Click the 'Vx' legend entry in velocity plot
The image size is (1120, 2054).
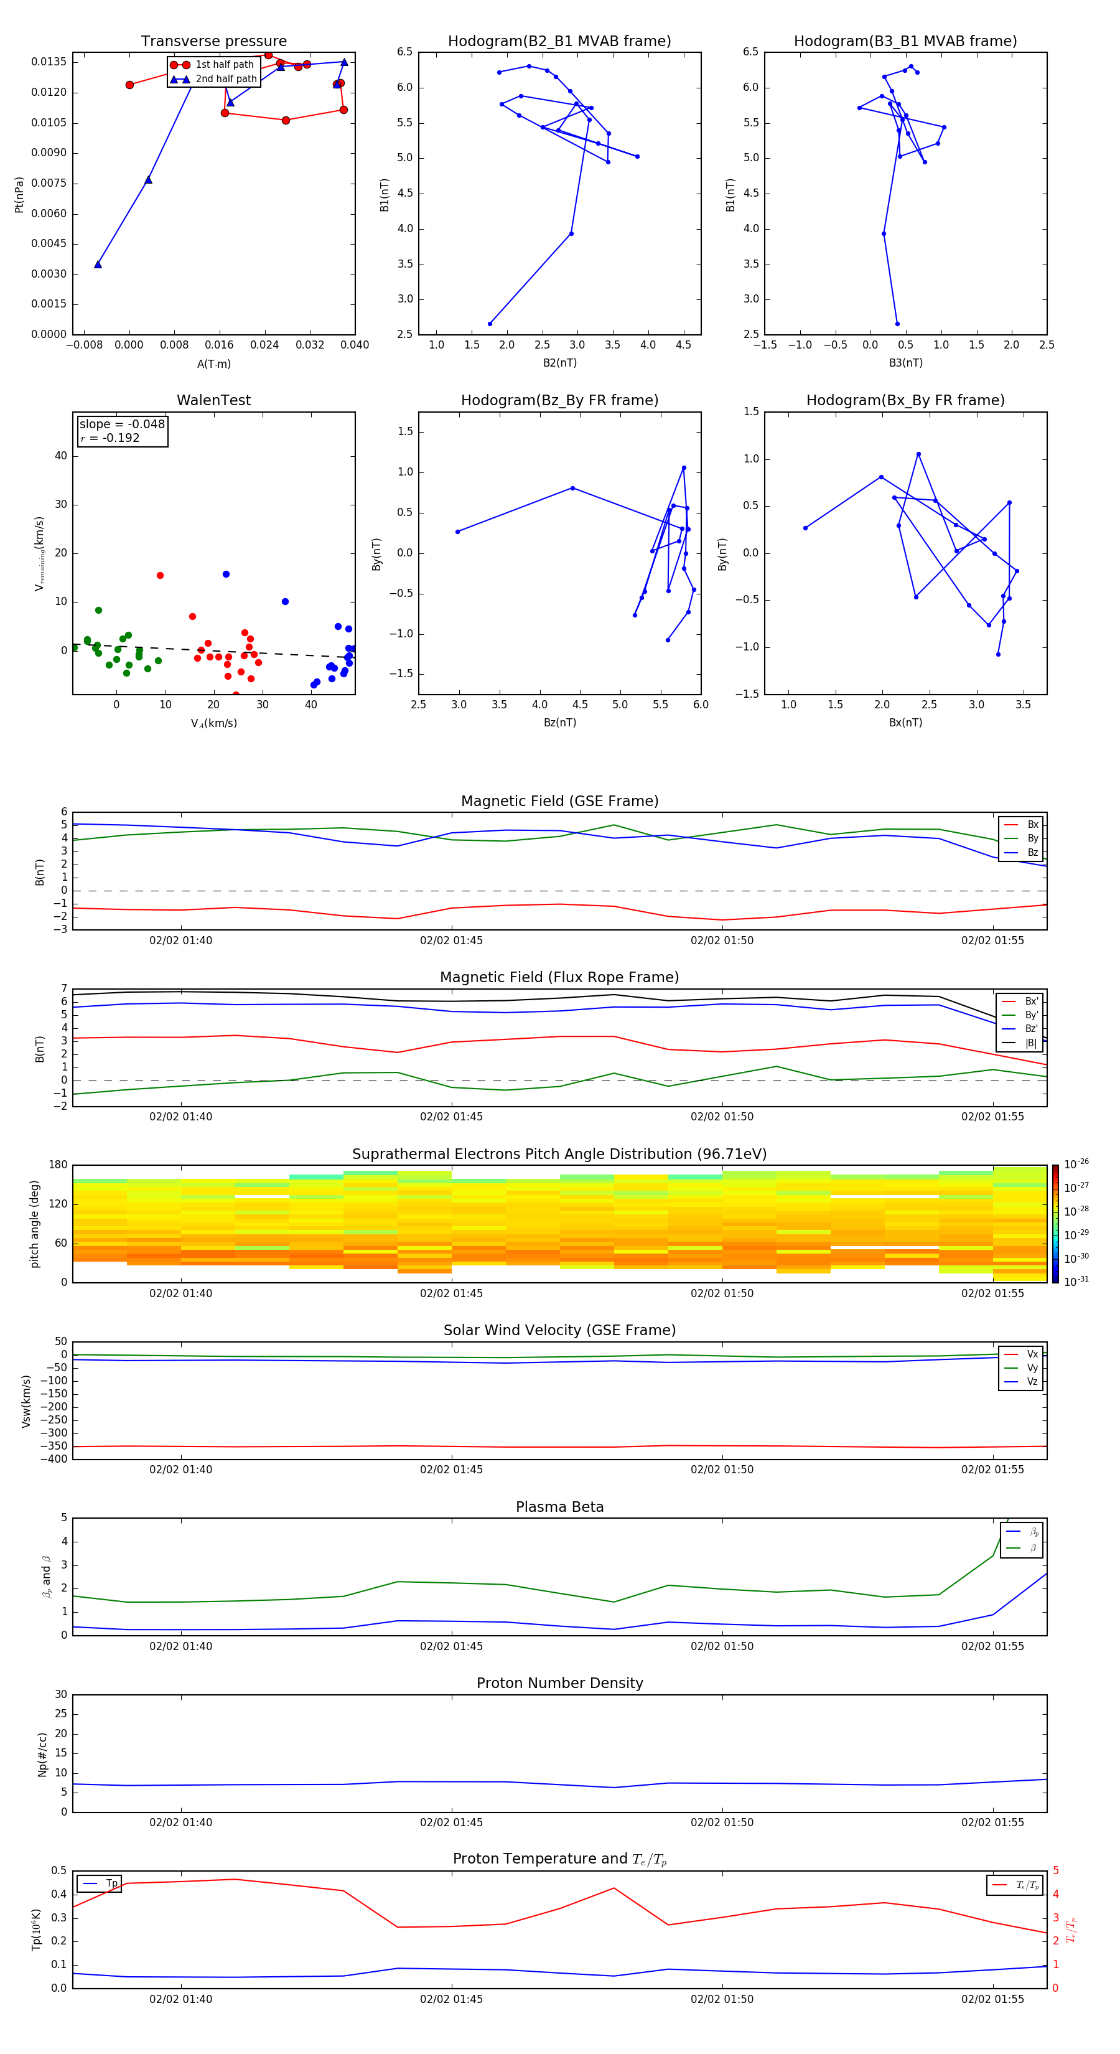[1021, 1355]
